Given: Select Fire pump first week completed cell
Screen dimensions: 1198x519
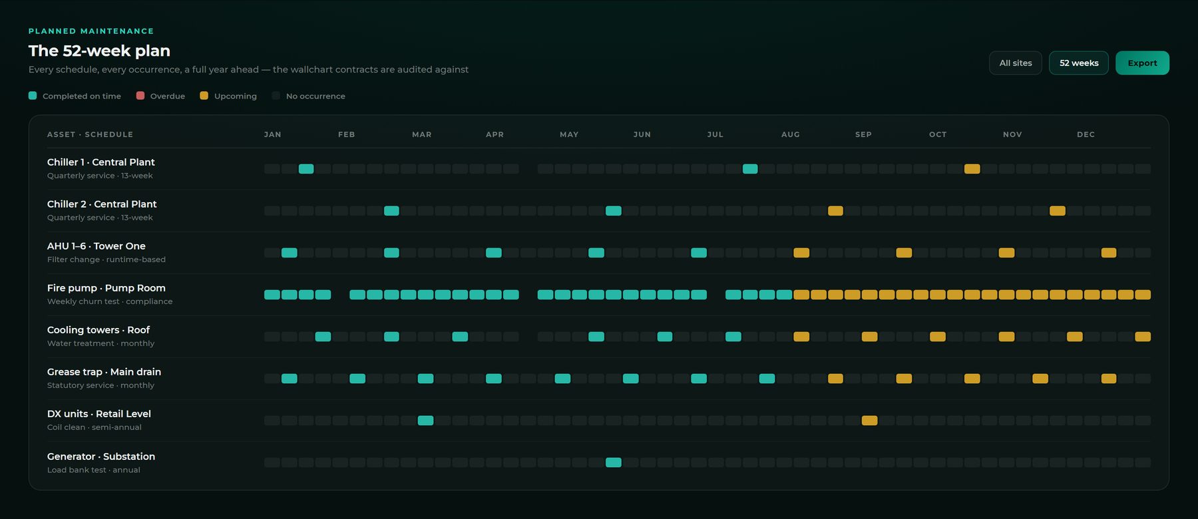Looking at the screenshot, I should click(x=272, y=295).
